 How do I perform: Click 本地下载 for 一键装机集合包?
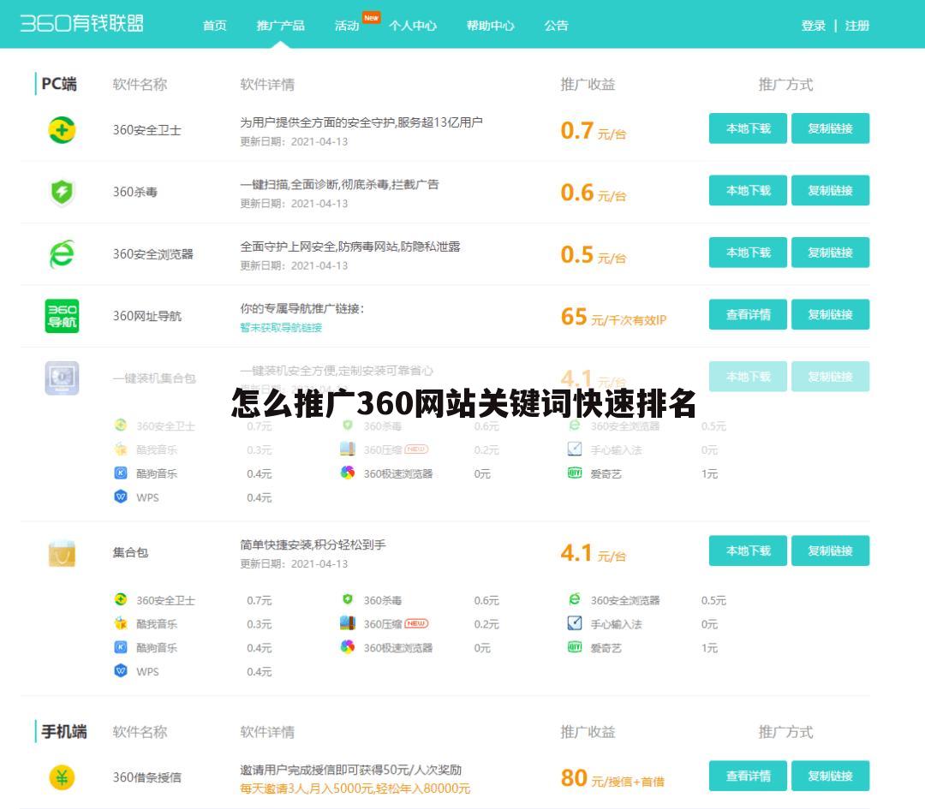(748, 376)
